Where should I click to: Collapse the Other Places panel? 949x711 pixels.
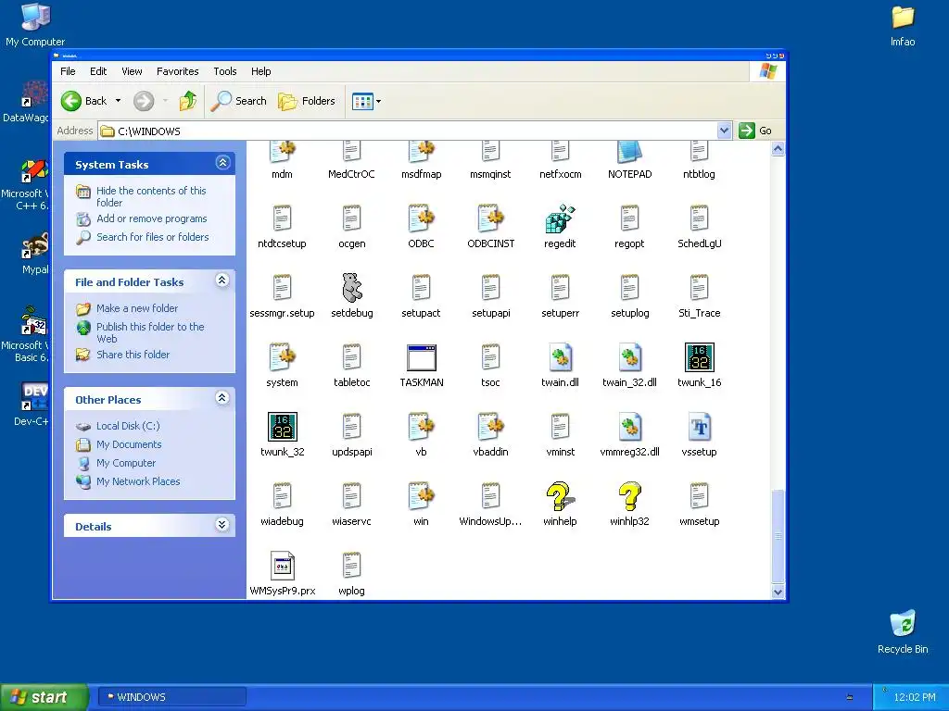click(x=222, y=398)
